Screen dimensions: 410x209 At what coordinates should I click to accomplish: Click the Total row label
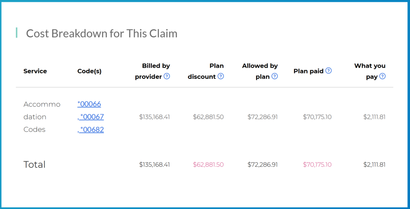pyautogui.click(x=34, y=165)
